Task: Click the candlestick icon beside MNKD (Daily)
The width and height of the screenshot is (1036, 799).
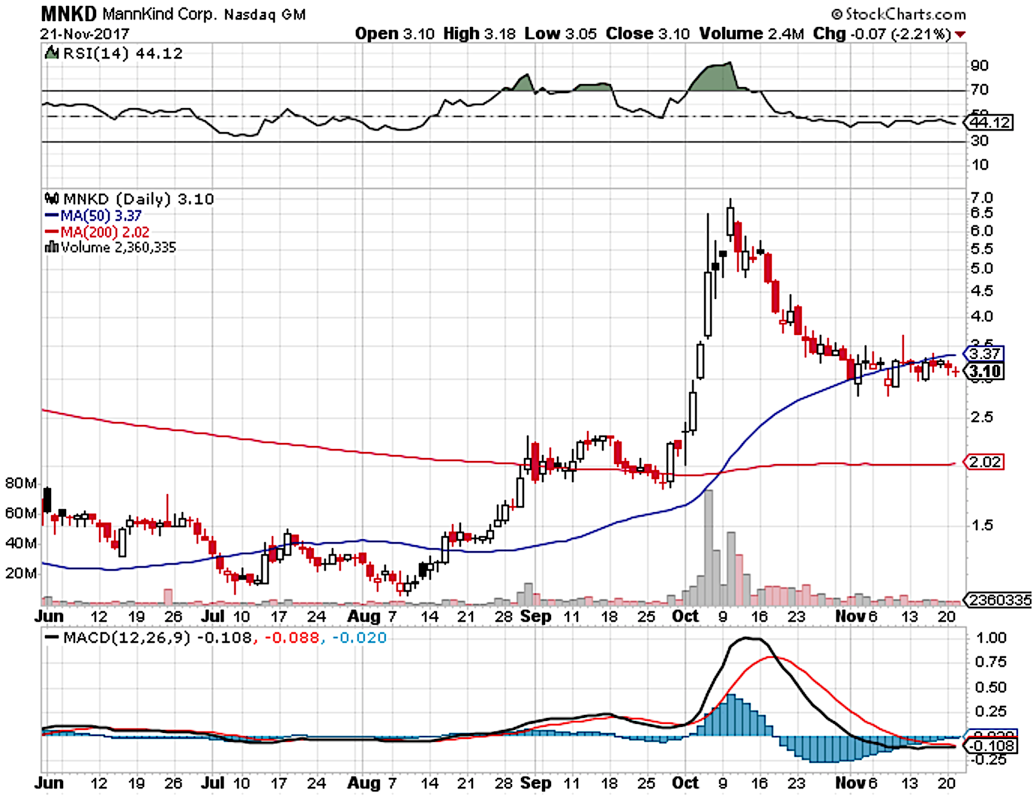Action: [x=53, y=199]
